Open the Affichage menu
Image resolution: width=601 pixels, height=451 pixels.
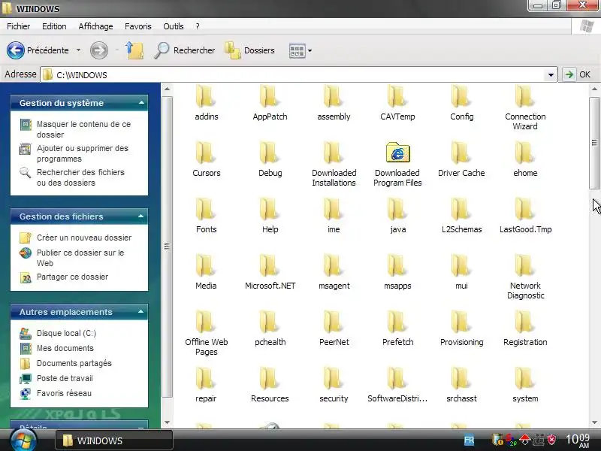tap(96, 26)
